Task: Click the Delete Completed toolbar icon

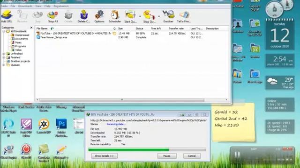Action: pyautogui.click(x=84, y=17)
